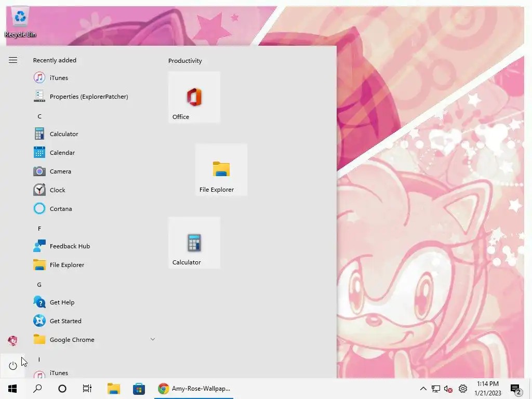Open the Get Started app
The width and height of the screenshot is (532, 399).
click(94, 321)
